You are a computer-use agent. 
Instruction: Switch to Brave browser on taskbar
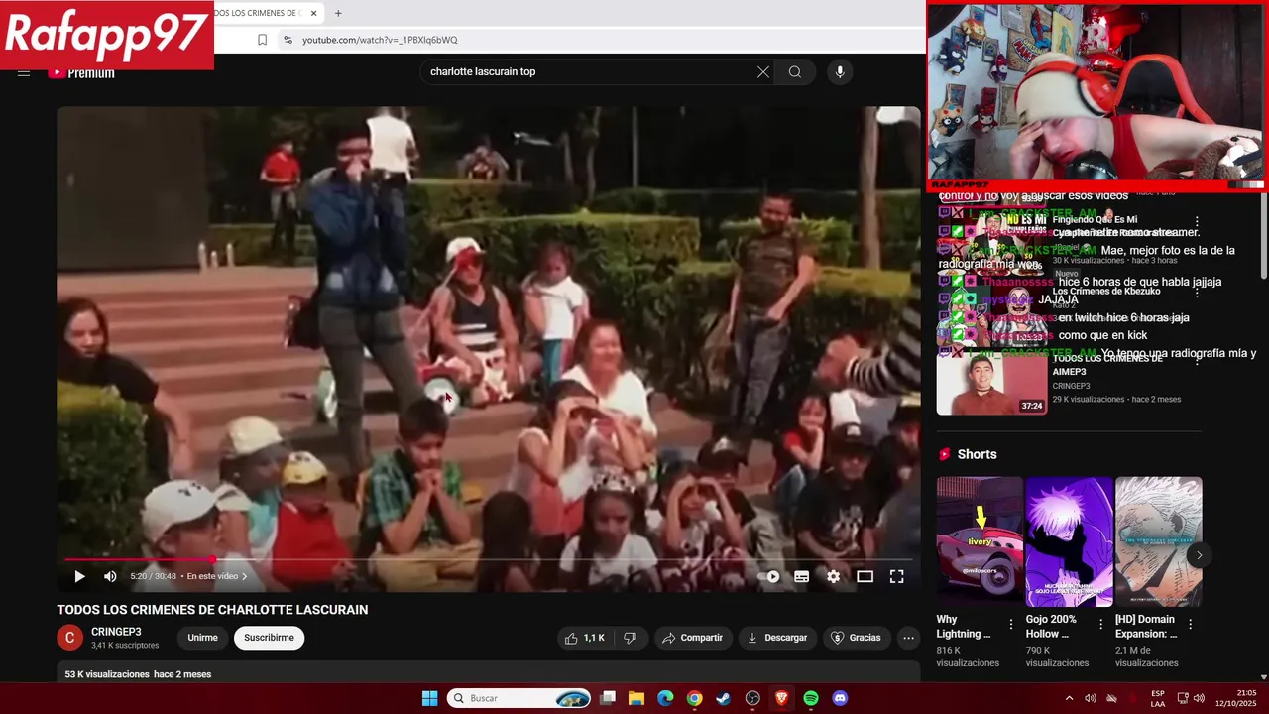(781, 698)
